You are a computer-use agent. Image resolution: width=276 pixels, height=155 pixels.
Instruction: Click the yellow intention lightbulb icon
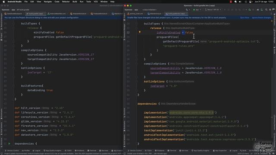click(x=140, y=32)
